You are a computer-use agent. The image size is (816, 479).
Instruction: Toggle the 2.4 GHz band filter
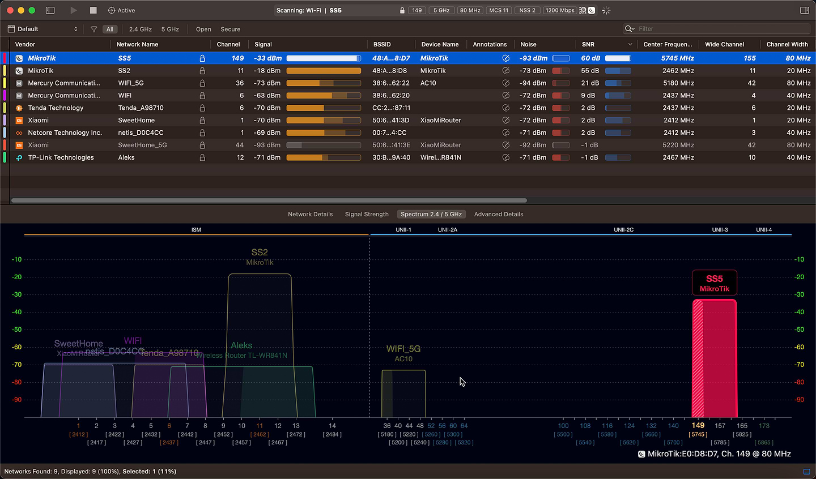click(140, 29)
